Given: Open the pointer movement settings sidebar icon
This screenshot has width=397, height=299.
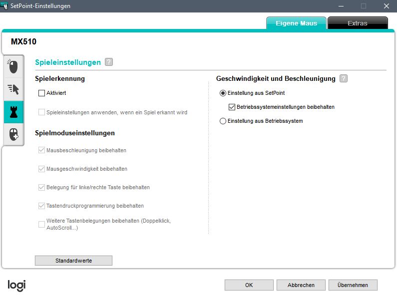Looking at the screenshot, I should 13,89.
